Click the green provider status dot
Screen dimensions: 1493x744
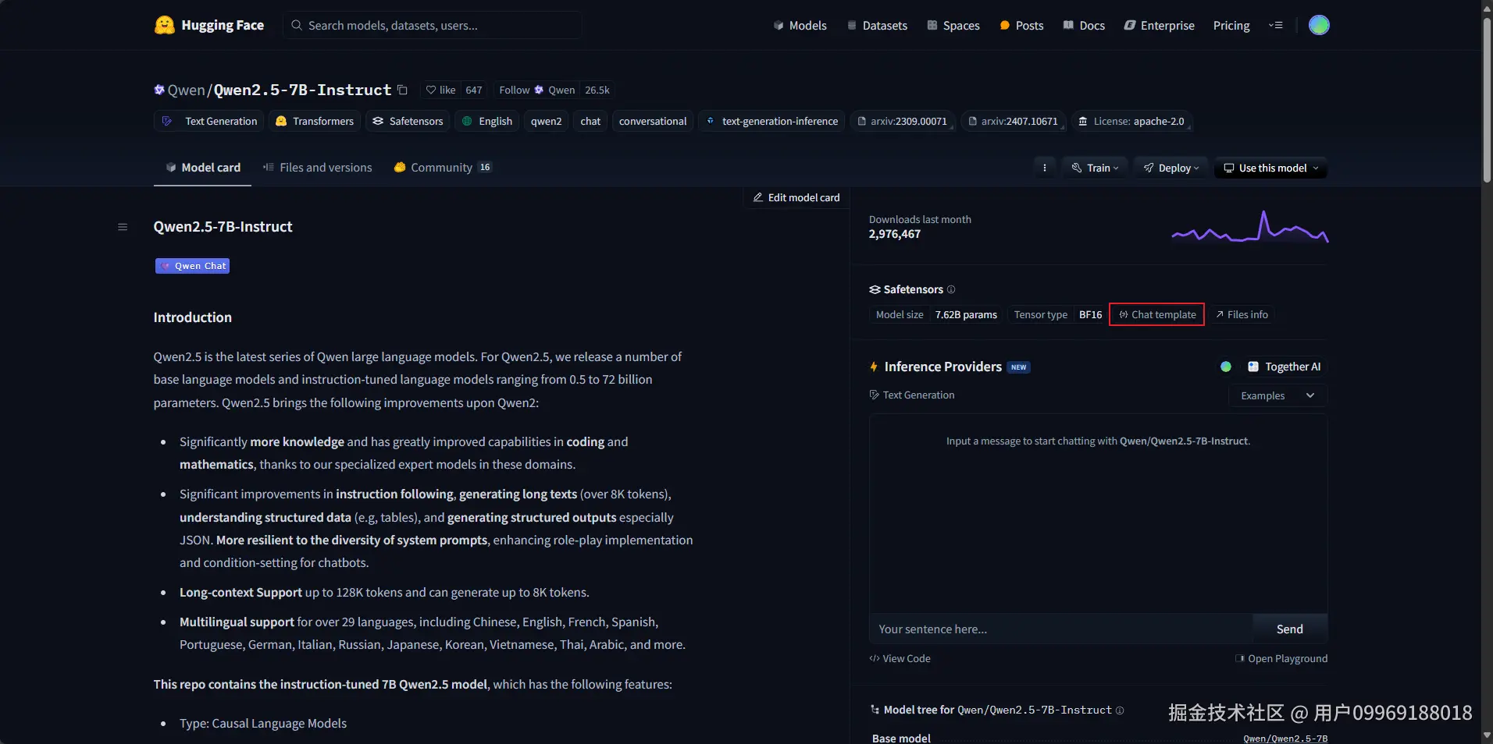click(x=1226, y=367)
